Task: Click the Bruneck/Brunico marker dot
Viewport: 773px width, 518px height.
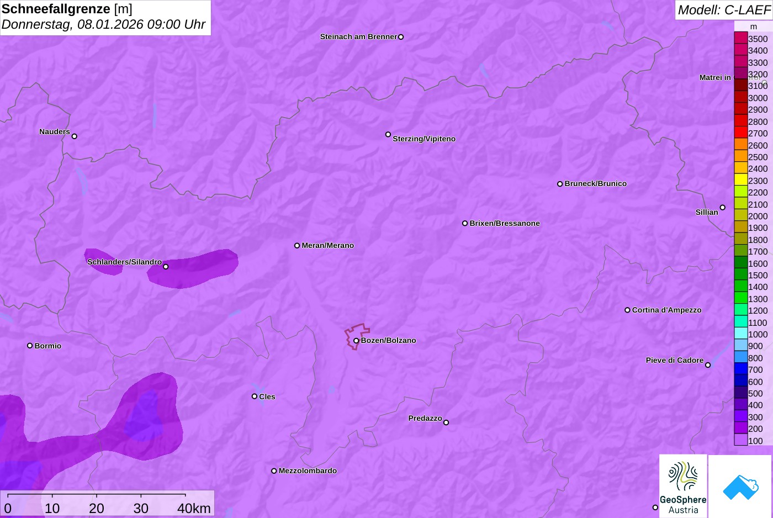Action: click(x=560, y=184)
